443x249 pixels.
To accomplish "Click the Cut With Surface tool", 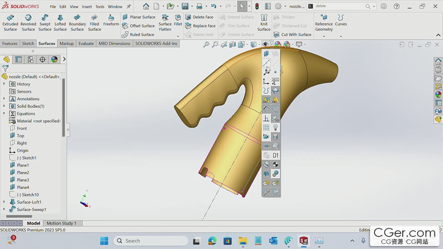I will tap(292, 35).
